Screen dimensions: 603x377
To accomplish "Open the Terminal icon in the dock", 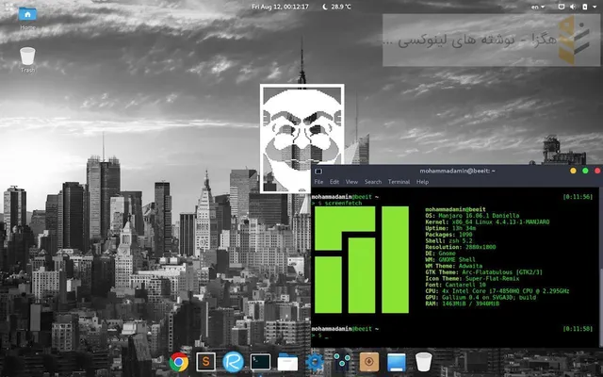I will (x=260, y=362).
